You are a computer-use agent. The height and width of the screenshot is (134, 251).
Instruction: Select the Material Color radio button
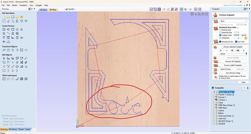[220, 30]
